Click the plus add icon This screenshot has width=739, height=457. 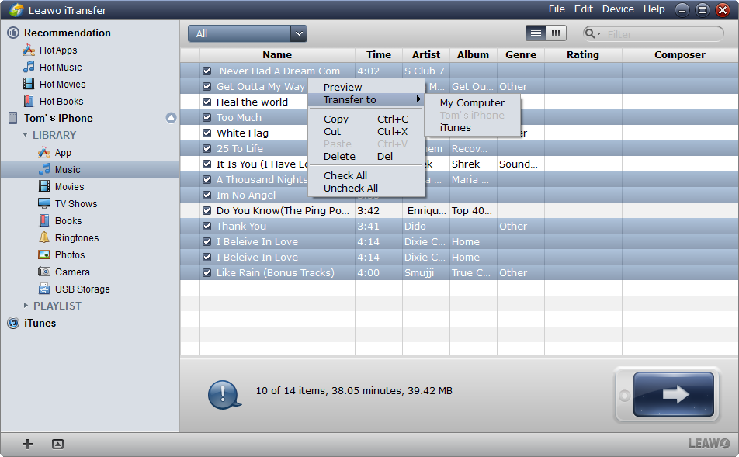[x=27, y=444]
